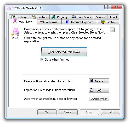Click the Garbage tab trash icon
This screenshot has height=125, width=130.
click(13, 17)
